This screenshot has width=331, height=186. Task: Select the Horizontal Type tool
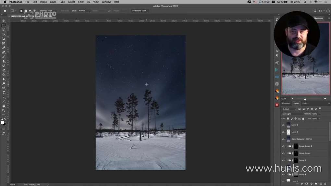4,93
